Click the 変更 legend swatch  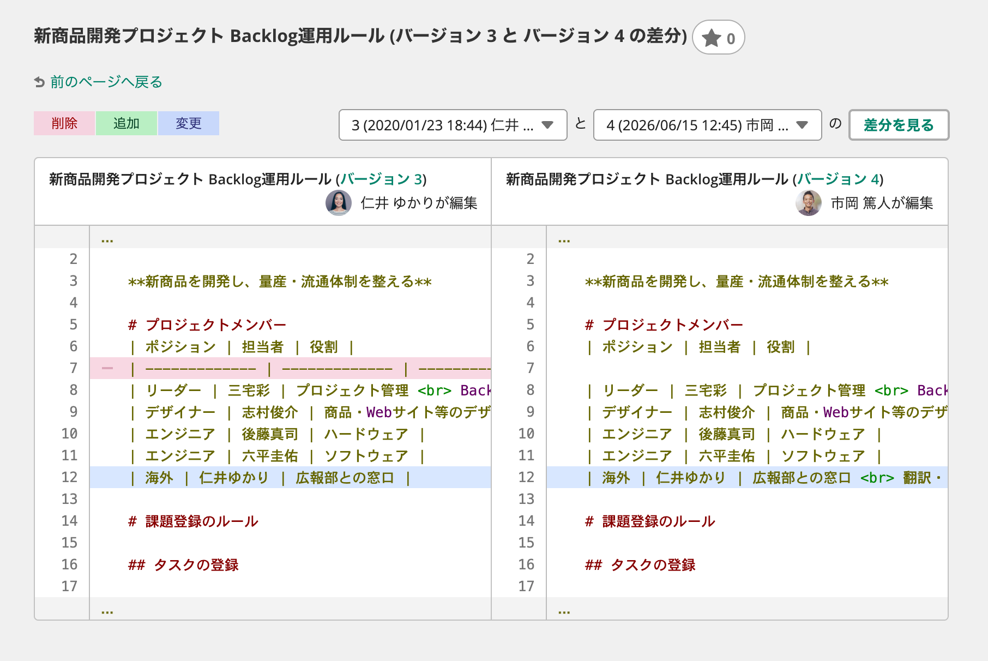click(189, 123)
